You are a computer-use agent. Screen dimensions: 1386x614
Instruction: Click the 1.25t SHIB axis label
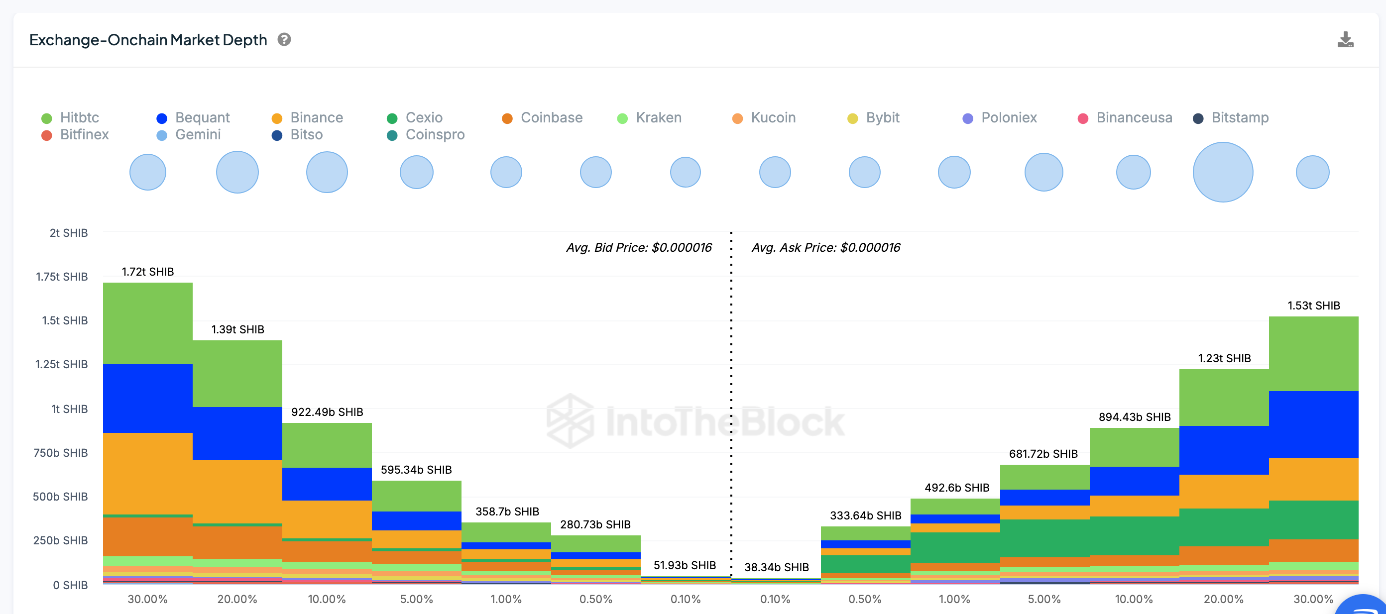[x=61, y=365]
